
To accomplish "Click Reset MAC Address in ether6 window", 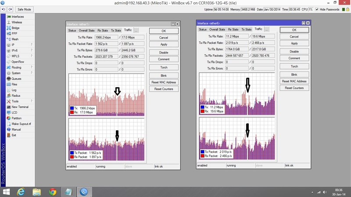I will (294, 81).
